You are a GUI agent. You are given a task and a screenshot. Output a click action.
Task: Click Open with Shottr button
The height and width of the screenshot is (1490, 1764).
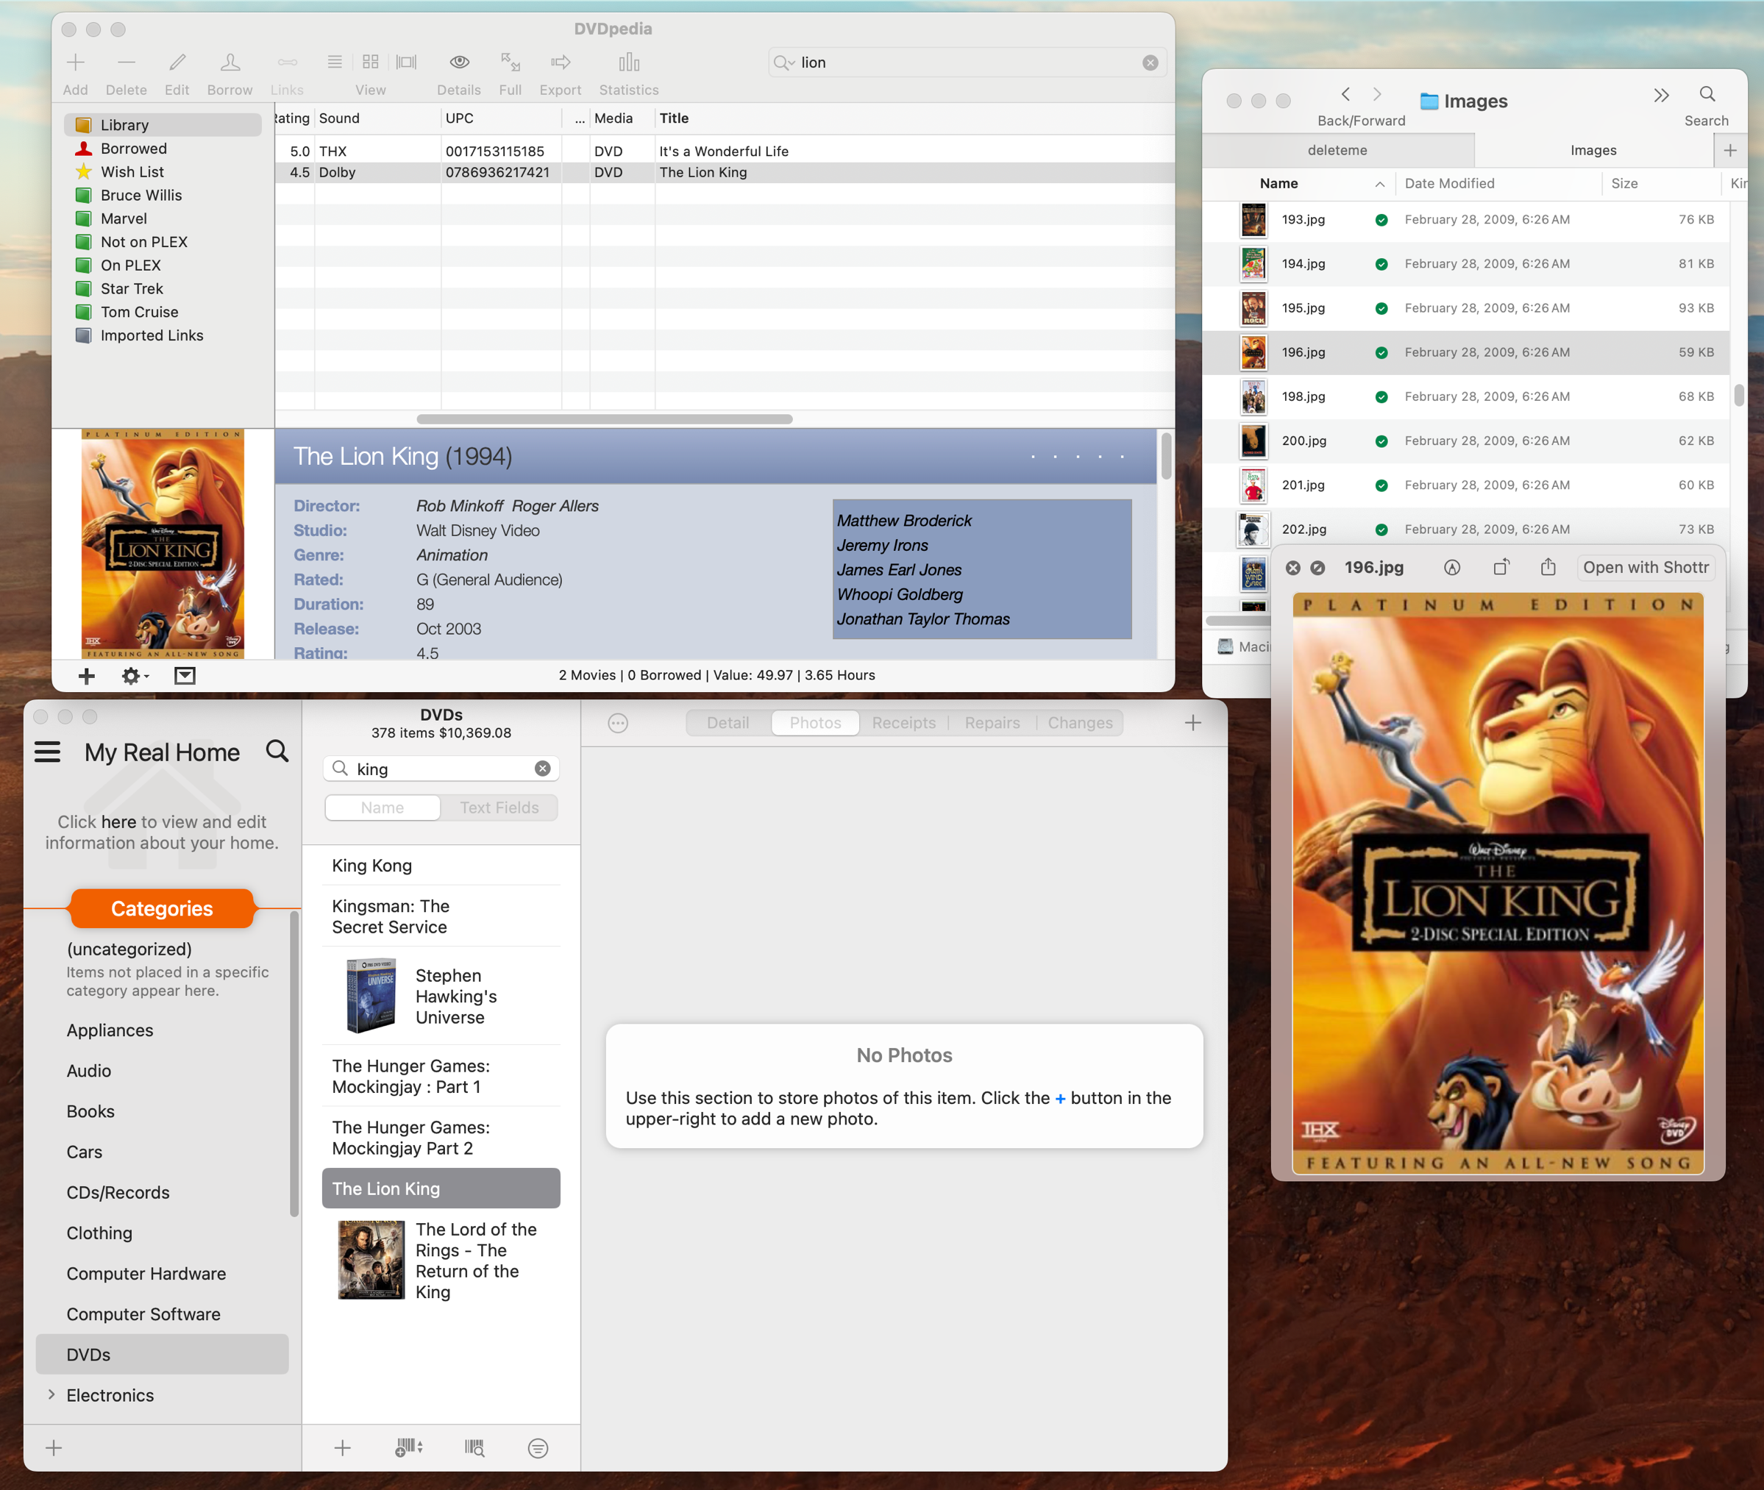pos(1645,568)
